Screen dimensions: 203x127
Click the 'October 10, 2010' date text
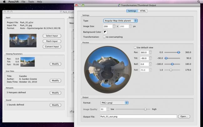[x=28, y=82]
